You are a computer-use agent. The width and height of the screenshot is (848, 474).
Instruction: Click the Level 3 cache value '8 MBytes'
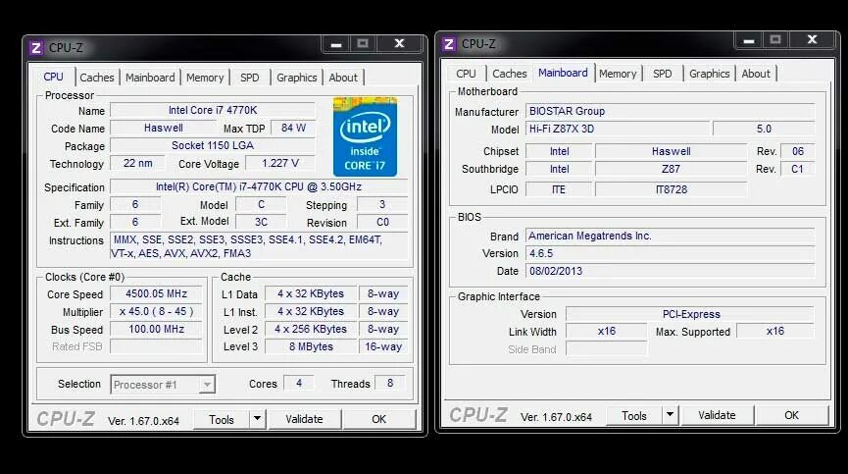311,346
